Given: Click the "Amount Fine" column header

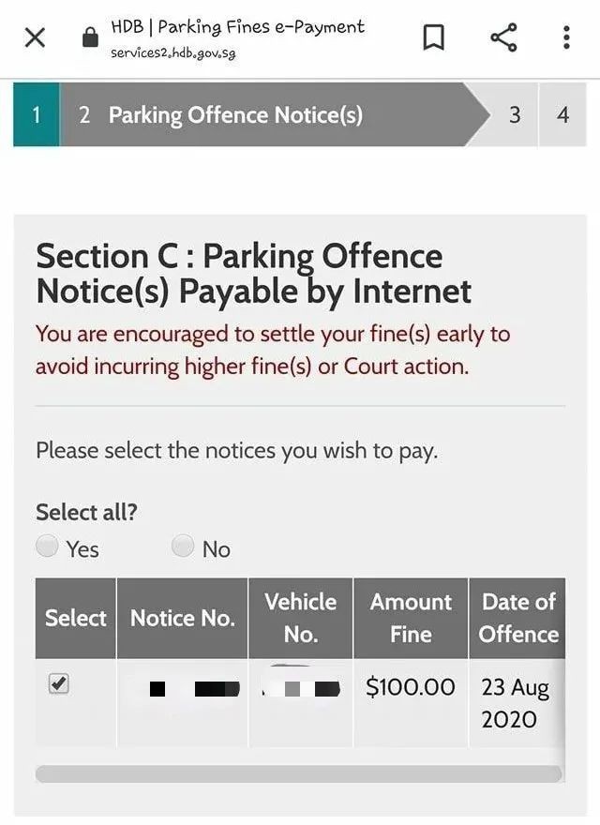Looking at the screenshot, I should pyautogui.click(x=411, y=618).
